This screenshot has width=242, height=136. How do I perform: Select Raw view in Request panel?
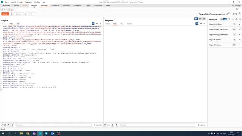click(11, 24)
